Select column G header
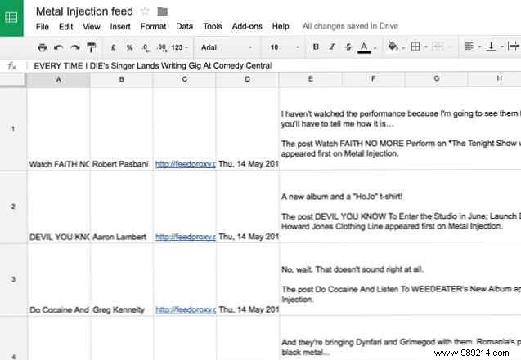 coord(436,78)
